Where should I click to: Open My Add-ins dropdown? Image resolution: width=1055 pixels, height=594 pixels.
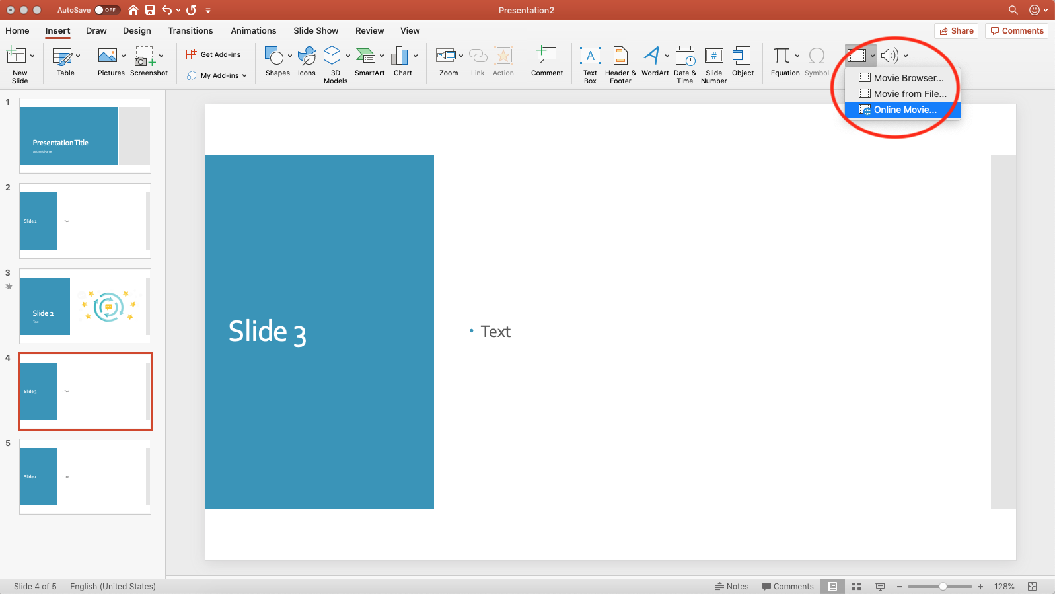[217, 75]
